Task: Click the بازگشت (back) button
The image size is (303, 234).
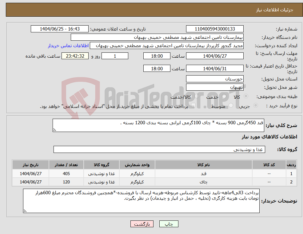Action: click(142, 224)
